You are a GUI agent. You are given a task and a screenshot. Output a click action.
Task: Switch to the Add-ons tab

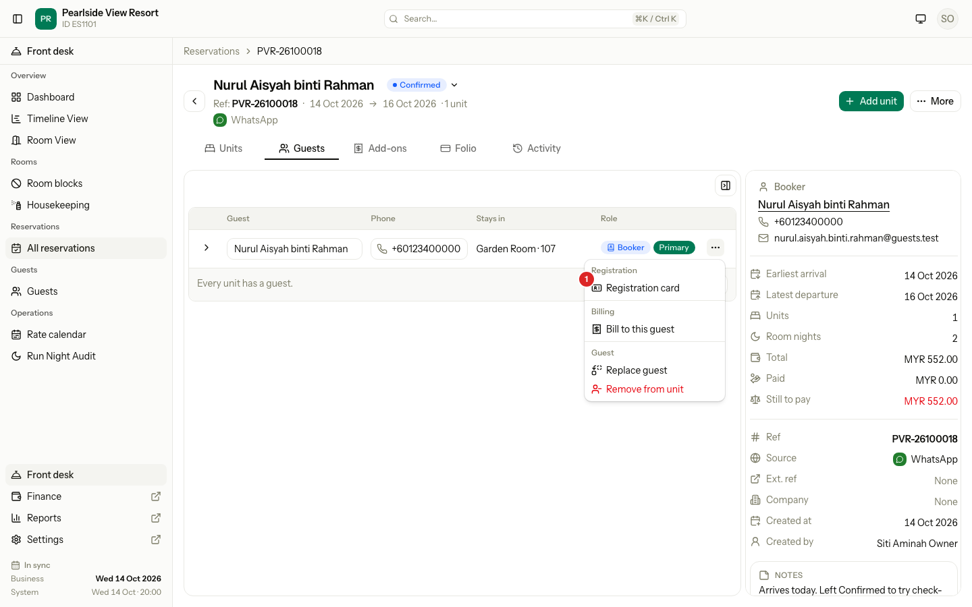tap(381, 148)
